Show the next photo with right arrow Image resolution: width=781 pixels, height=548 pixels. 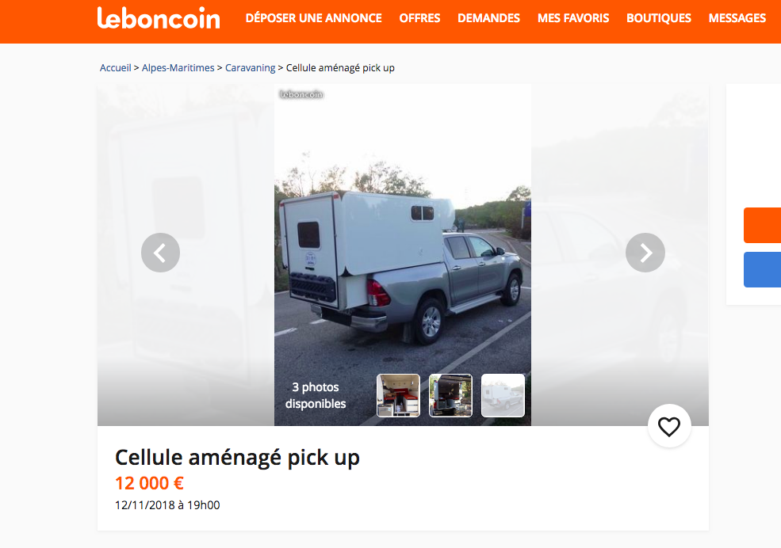click(645, 253)
